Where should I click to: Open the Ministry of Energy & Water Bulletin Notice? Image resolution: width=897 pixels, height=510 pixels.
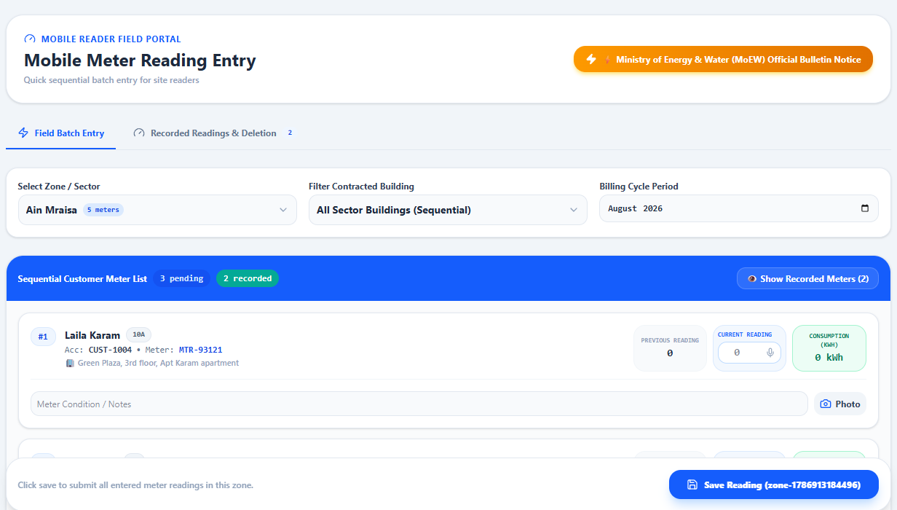[x=723, y=60]
